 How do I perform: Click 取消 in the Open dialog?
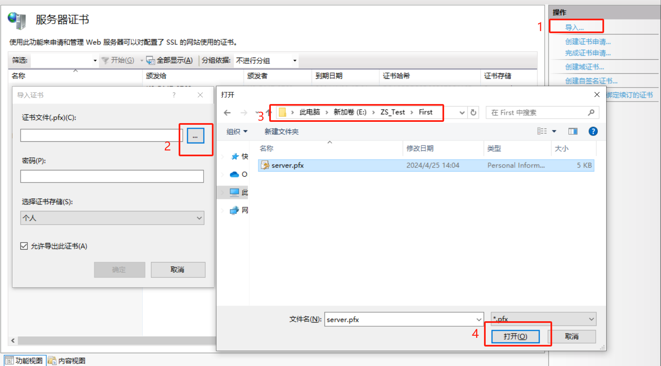point(572,336)
